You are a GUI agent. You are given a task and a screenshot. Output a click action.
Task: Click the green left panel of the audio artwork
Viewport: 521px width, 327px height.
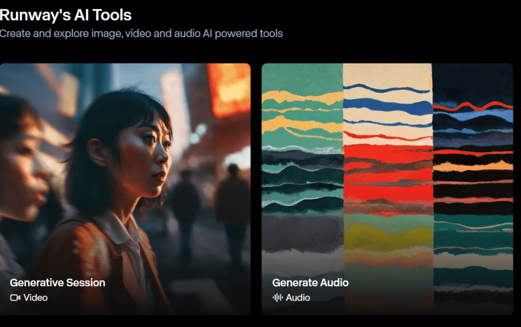coord(302,168)
